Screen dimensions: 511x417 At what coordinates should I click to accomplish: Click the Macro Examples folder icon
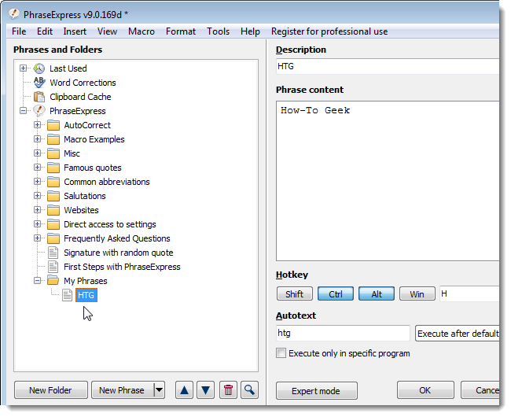53,139
